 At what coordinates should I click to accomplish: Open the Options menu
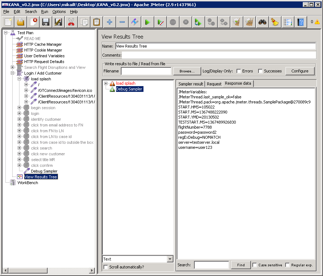(59, 12)
